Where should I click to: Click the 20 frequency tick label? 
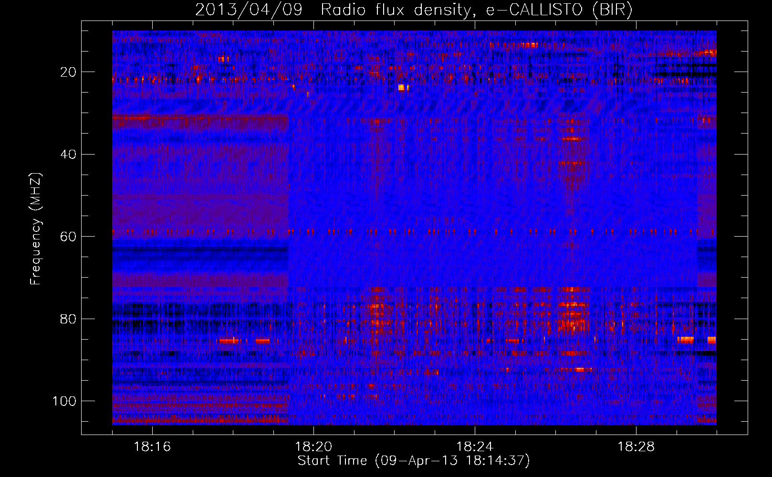[x=69, y=72]
